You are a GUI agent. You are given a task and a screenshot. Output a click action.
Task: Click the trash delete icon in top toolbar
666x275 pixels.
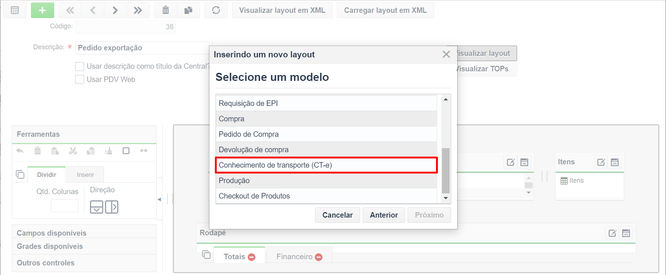(x=166, y=10)
